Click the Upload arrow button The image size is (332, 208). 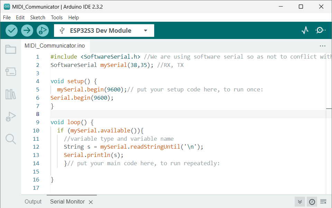pyautogui.click(x=27, y=30)
